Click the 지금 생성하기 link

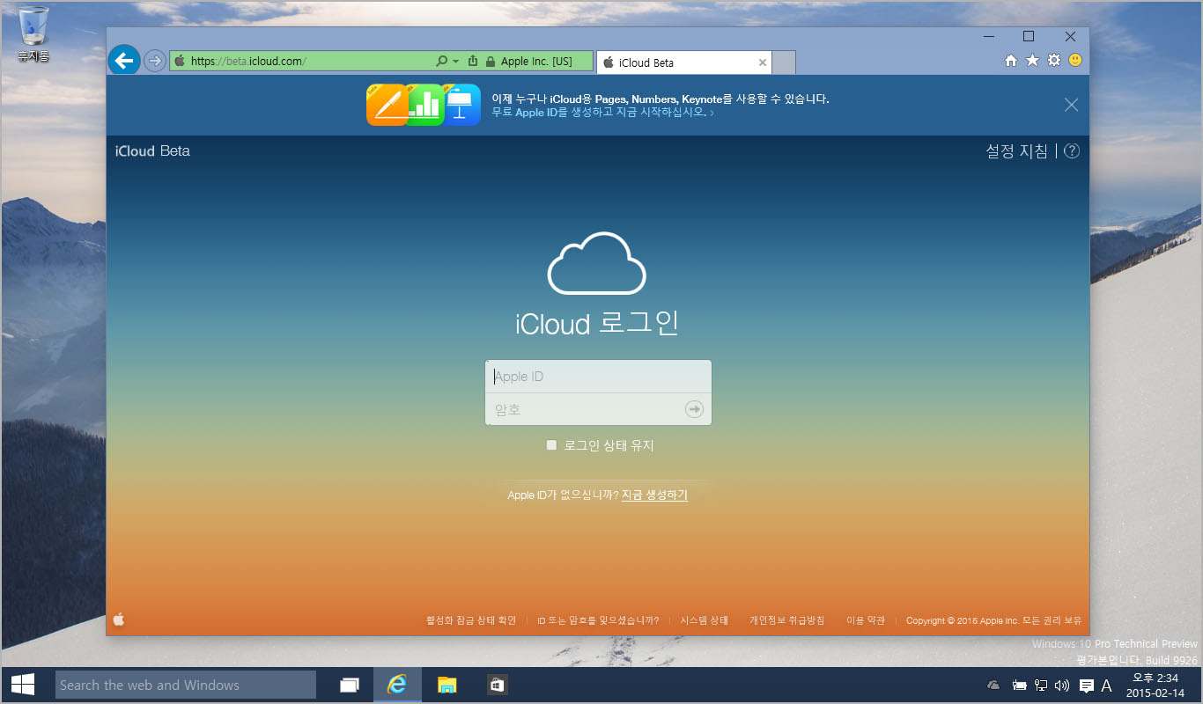[654, 495]
